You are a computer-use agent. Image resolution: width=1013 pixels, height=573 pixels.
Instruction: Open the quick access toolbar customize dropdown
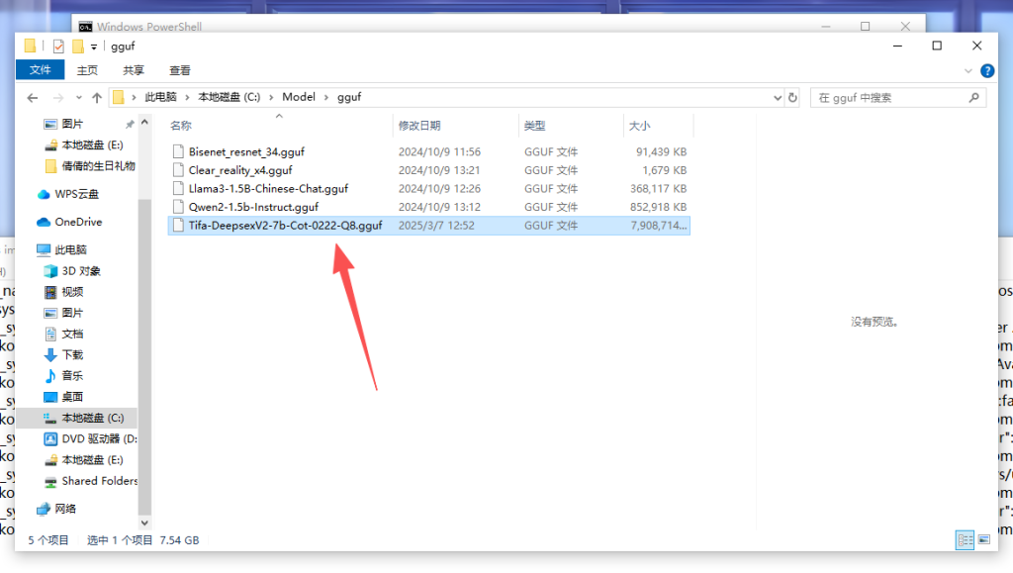coord(94,47)
